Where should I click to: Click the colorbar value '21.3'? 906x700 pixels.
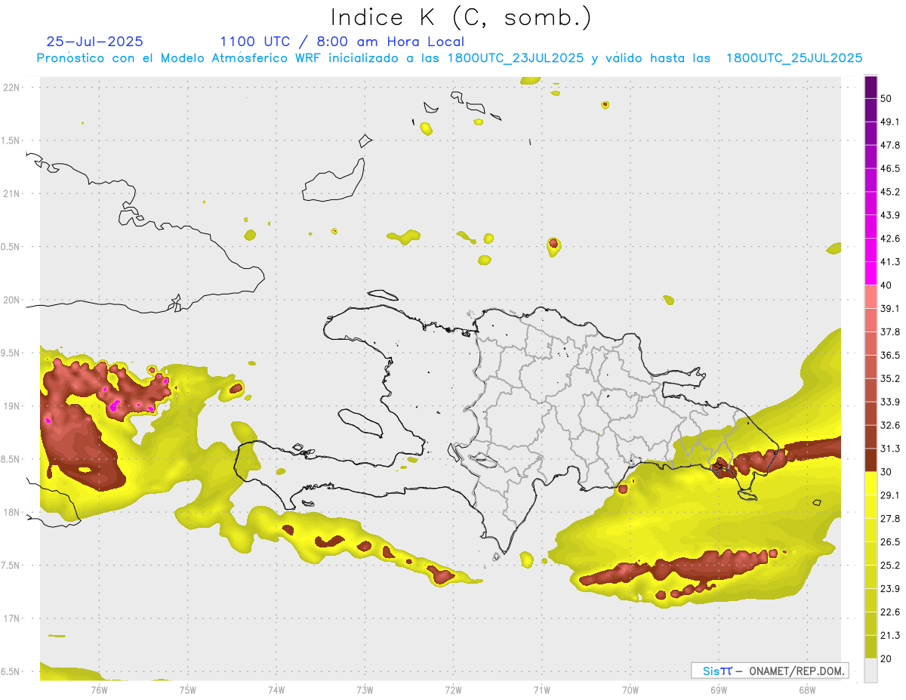[890, 635]
